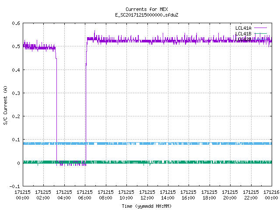Click the purple line sample beside LCL41A
This screenshot has height=210, width=280.
coord(260,28)
